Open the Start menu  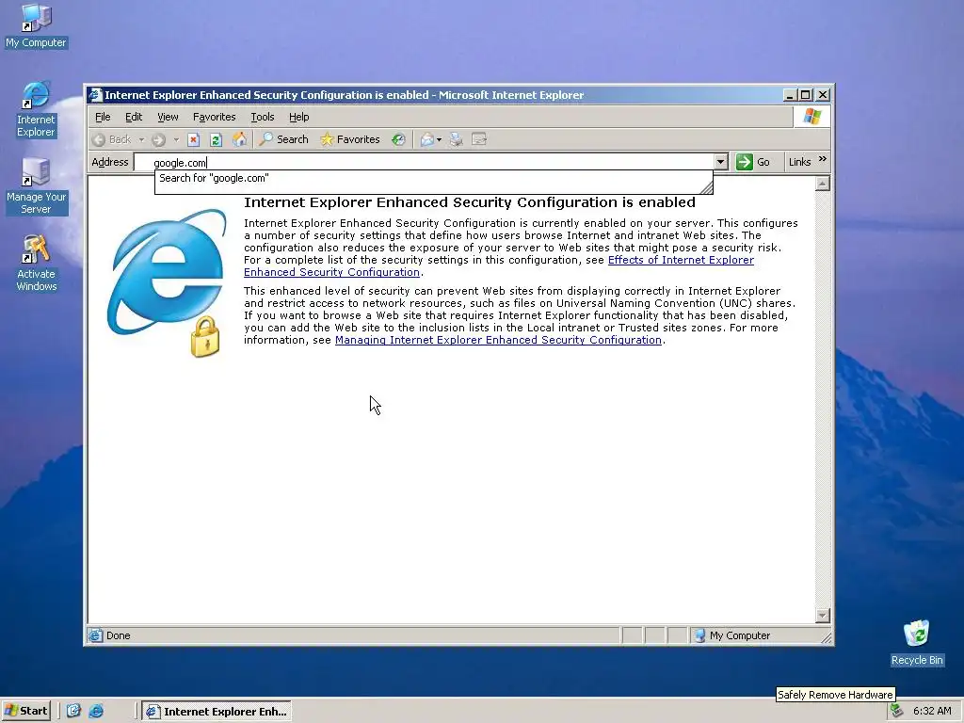[26, 711]
